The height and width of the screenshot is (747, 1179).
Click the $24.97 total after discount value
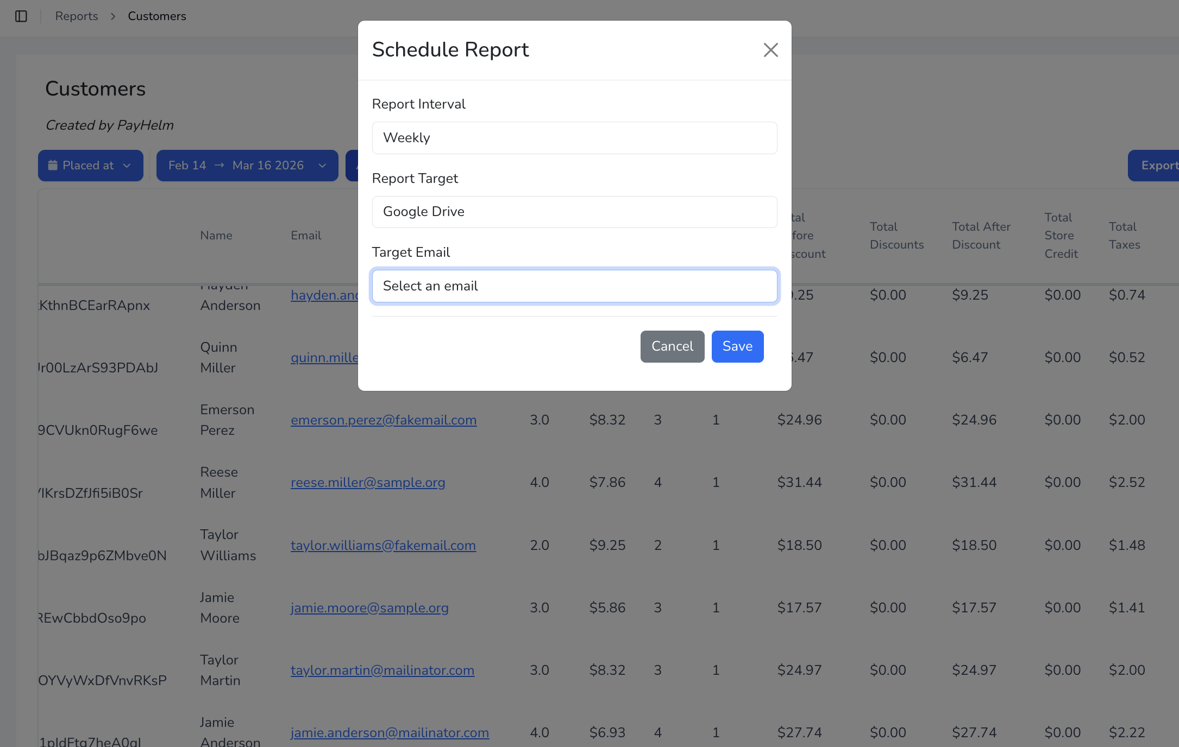[974, 670]
